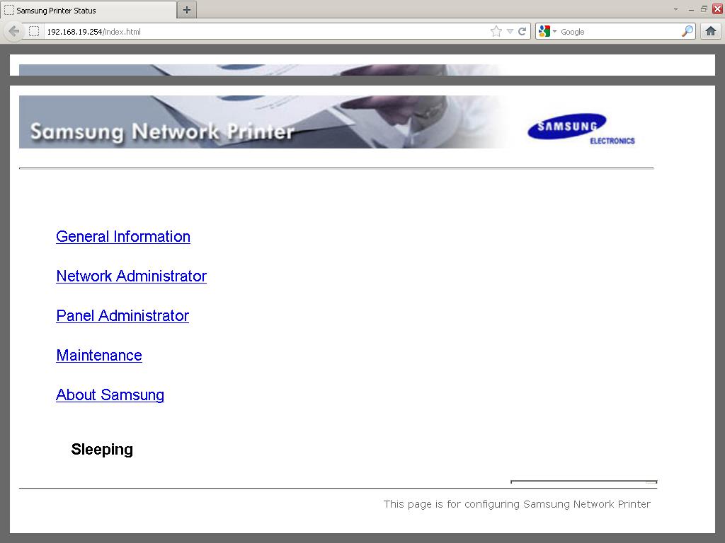Restore down the browser window
This screenshot has height=543, width=725.
pyautogui.click(x=704, y=8)
